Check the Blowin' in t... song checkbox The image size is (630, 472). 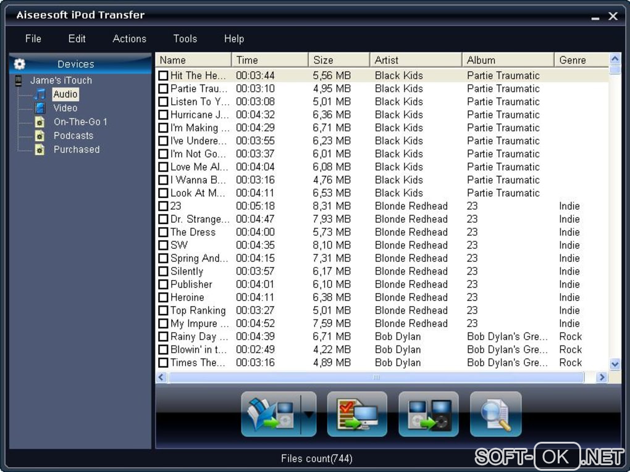(163, 350)
